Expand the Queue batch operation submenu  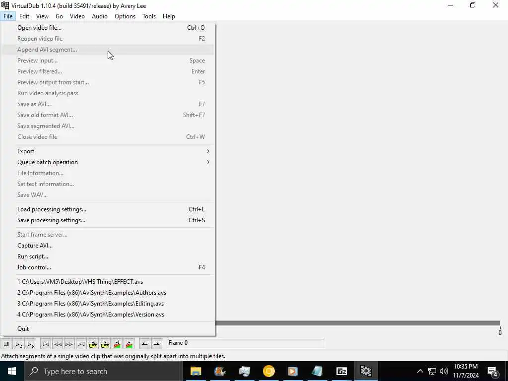[x=108, y=162]
